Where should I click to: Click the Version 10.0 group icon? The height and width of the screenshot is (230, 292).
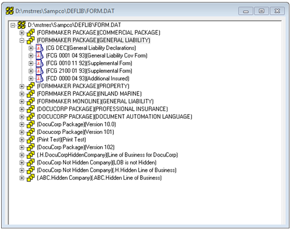click(30, 124)
